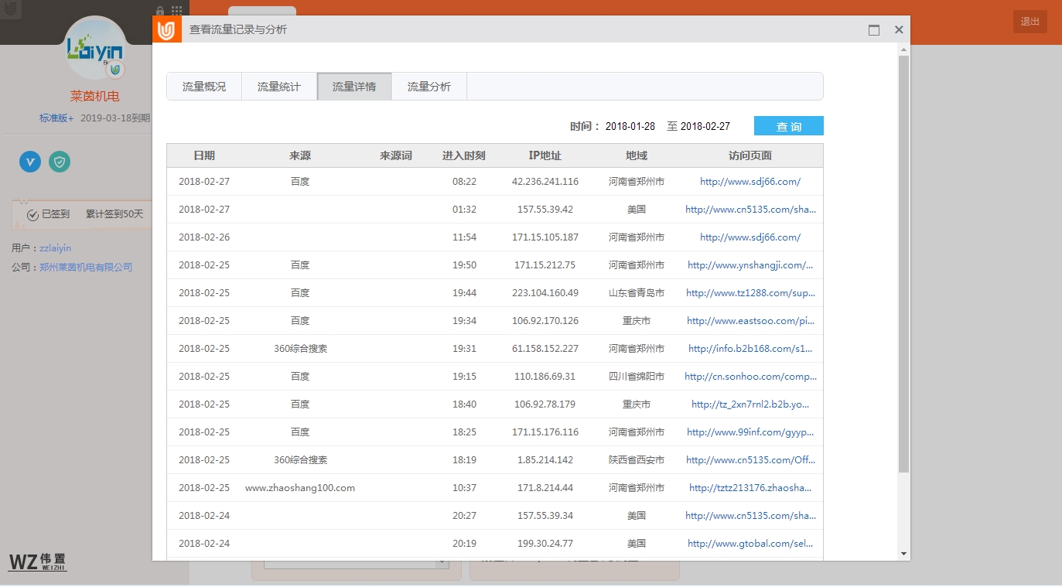Viewport: 1062px width, 587px height.
Task: Maximize the traffic records dialog
Action: pos(874,30)
